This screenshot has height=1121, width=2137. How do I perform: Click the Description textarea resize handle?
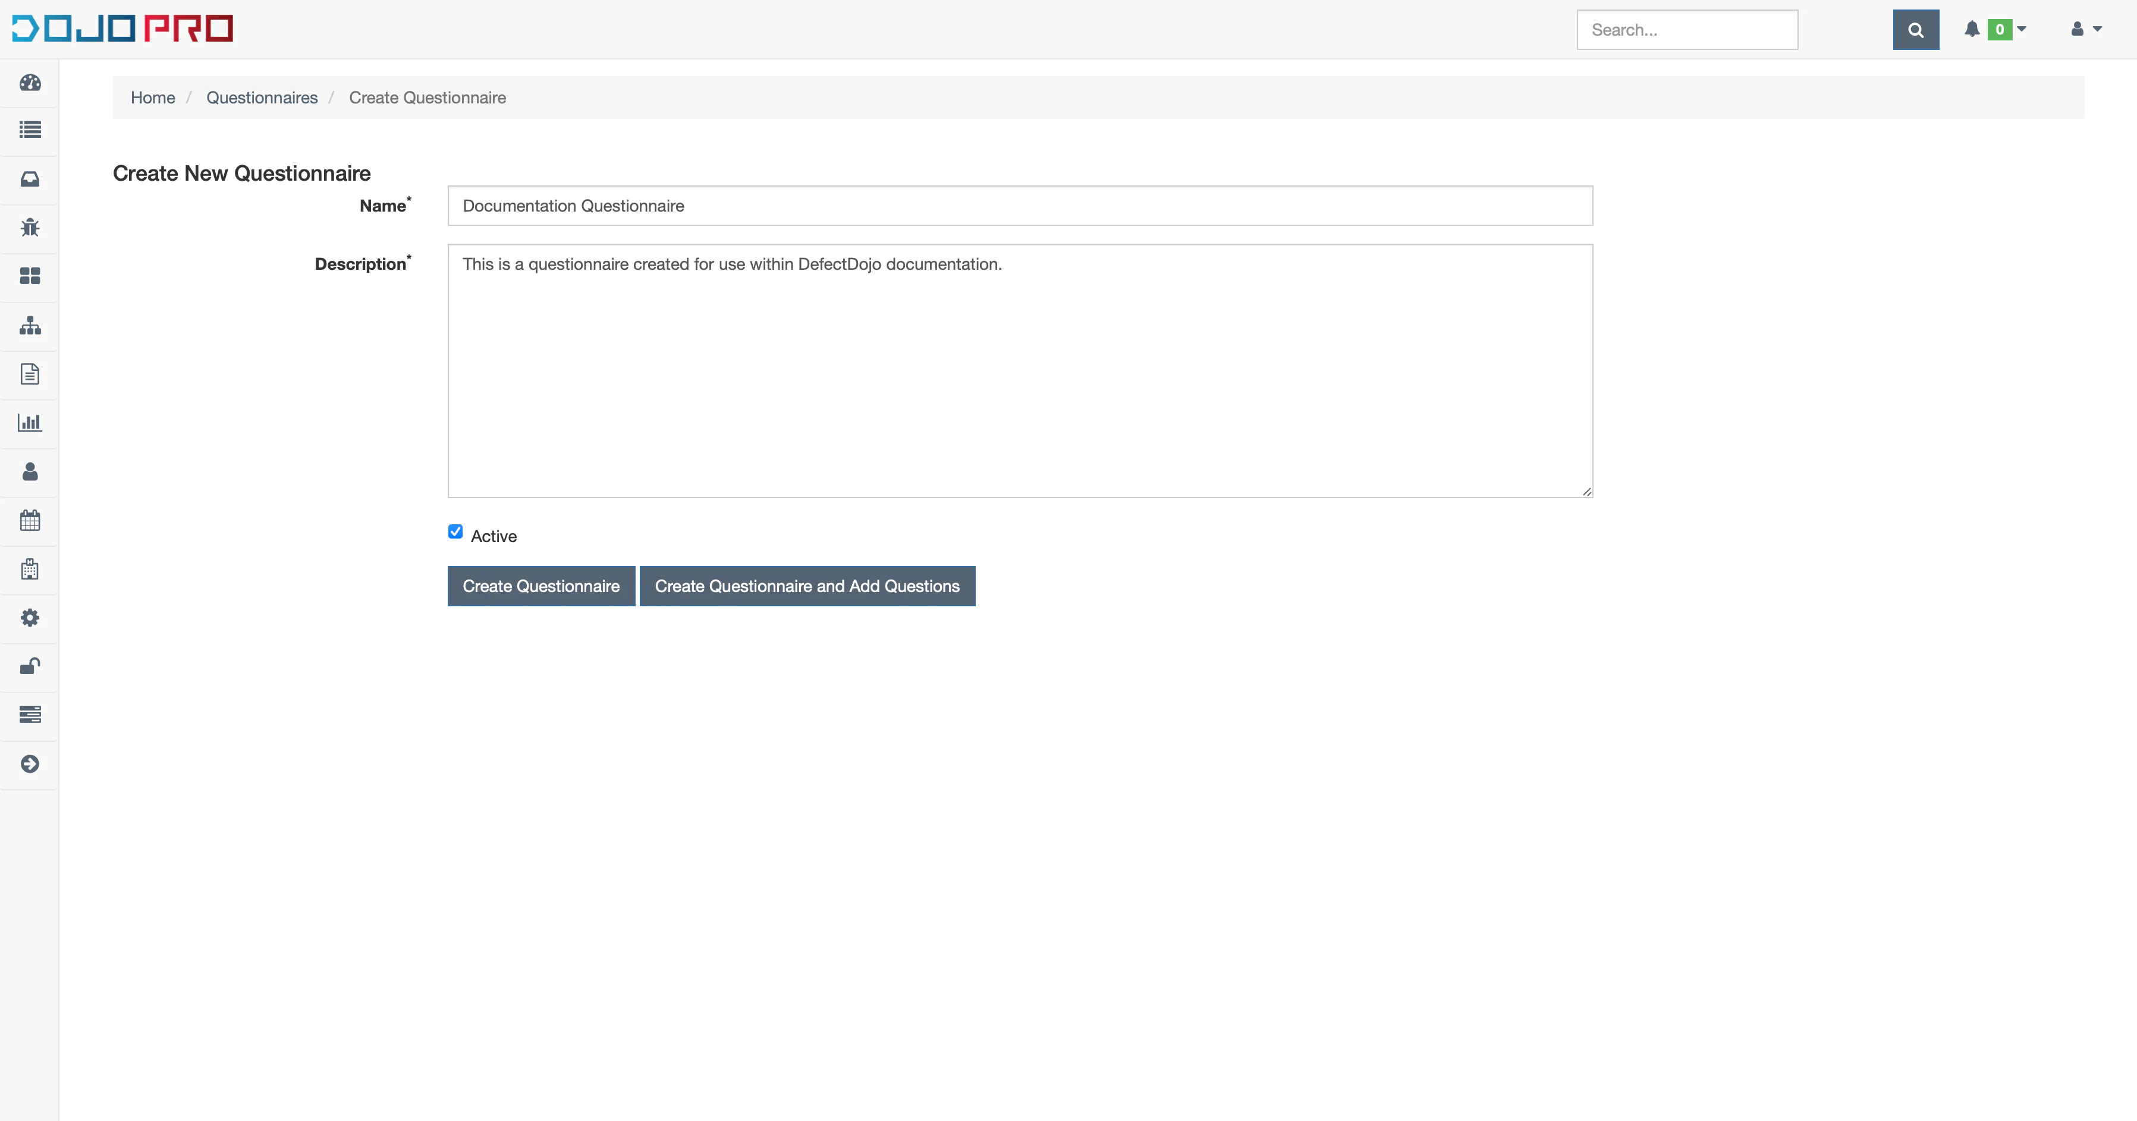1586,492
